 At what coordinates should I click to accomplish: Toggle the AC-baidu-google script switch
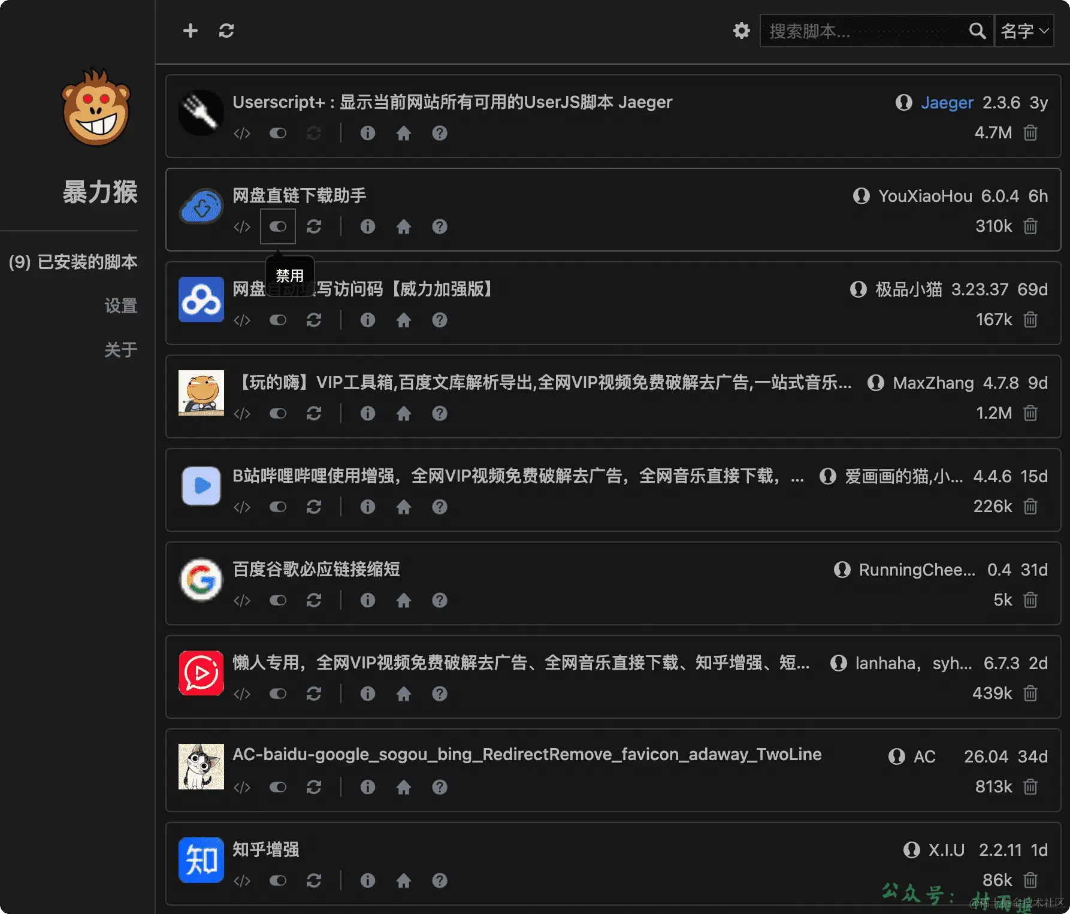click(278, 787)
